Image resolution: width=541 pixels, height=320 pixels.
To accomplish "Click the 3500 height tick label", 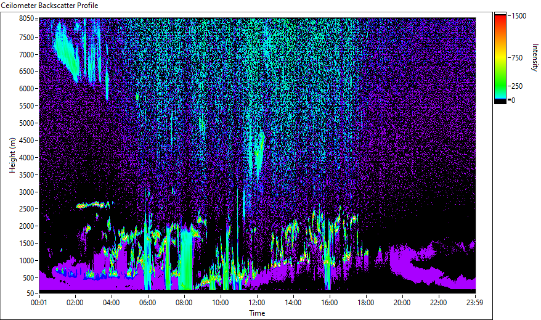I will click(x=26, y=175).
